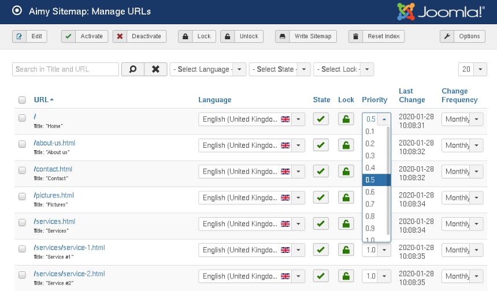The height and width of the screenshot is (291, 497).
Task: Tick the checkbox for /services/service-1.html
Action: pyautogui.click(x=22, y=249)
